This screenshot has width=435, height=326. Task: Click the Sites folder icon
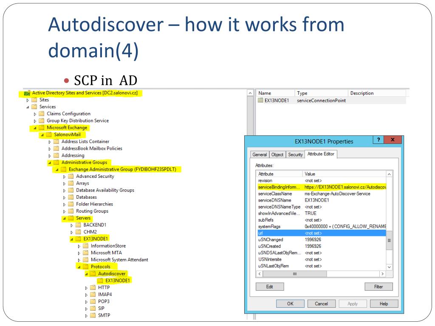point(34,100)
